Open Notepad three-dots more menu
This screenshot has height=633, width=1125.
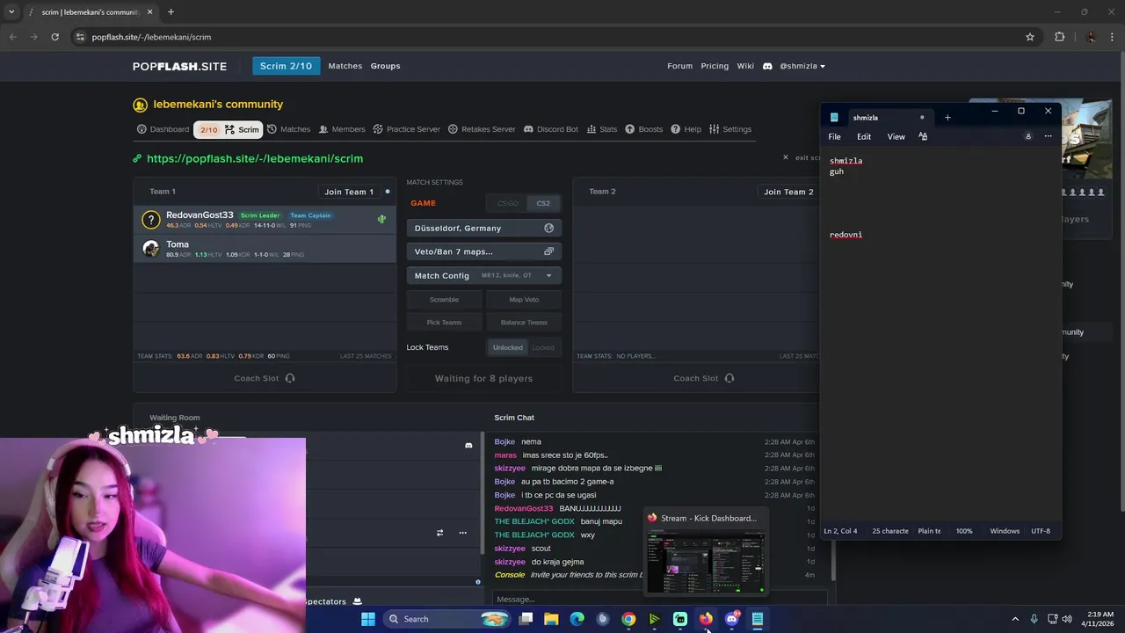1048,136
